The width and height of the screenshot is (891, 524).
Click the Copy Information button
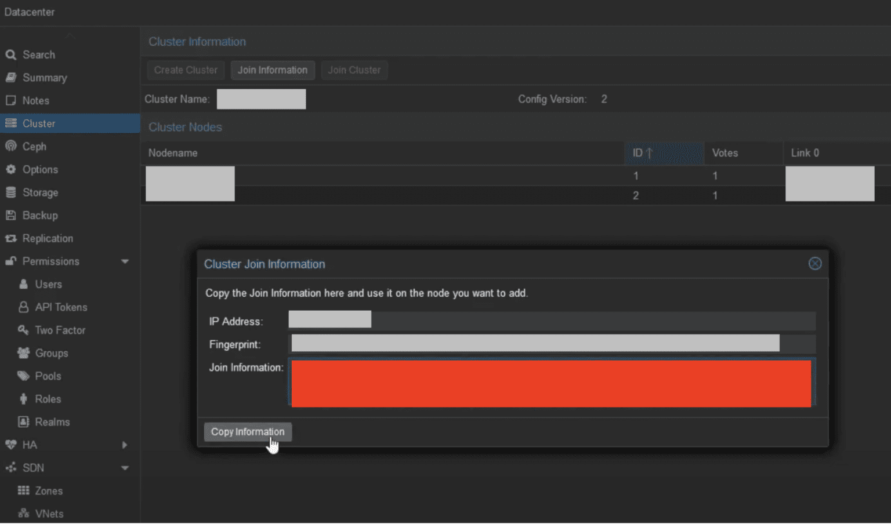(248, 431)
